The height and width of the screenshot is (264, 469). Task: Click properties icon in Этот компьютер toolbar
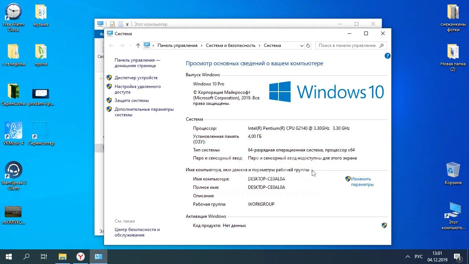(x=112, y=24)
